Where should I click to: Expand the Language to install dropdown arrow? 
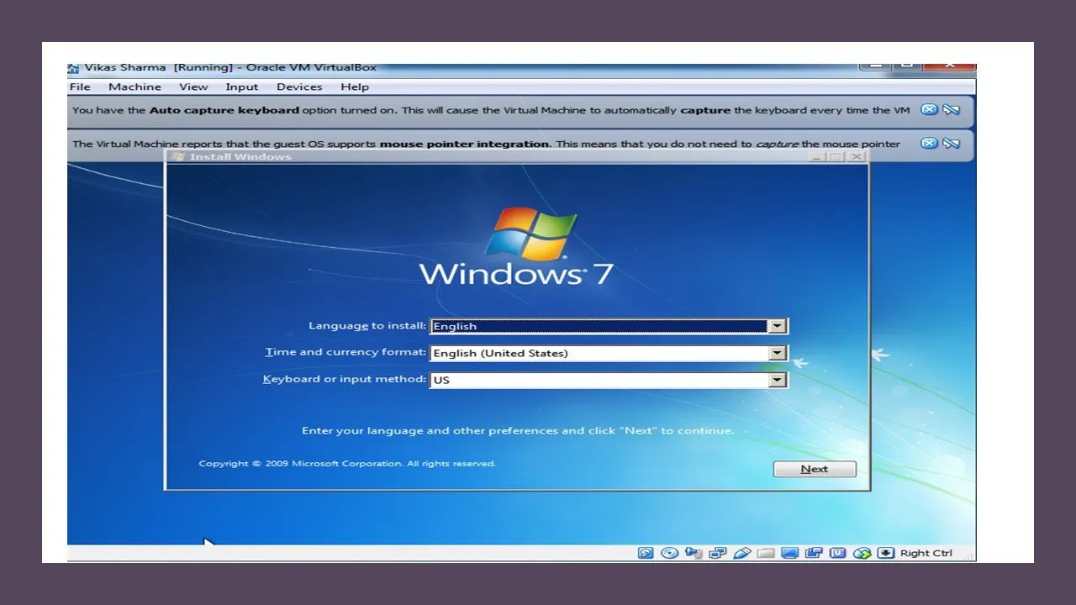(x=778, y=326)
